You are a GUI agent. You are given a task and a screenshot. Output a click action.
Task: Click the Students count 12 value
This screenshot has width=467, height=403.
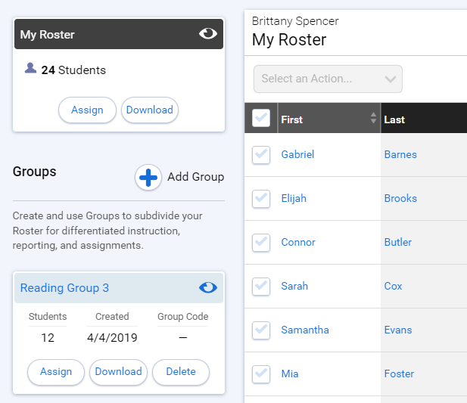click(48, 338)
